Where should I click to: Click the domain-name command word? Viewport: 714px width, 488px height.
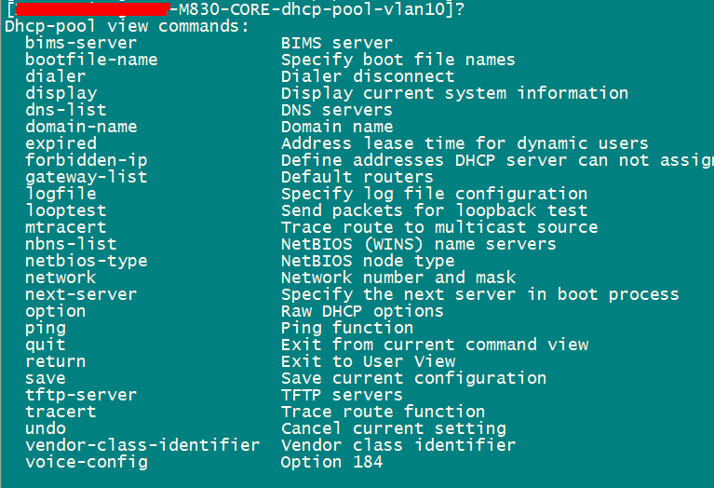[81, 127]
